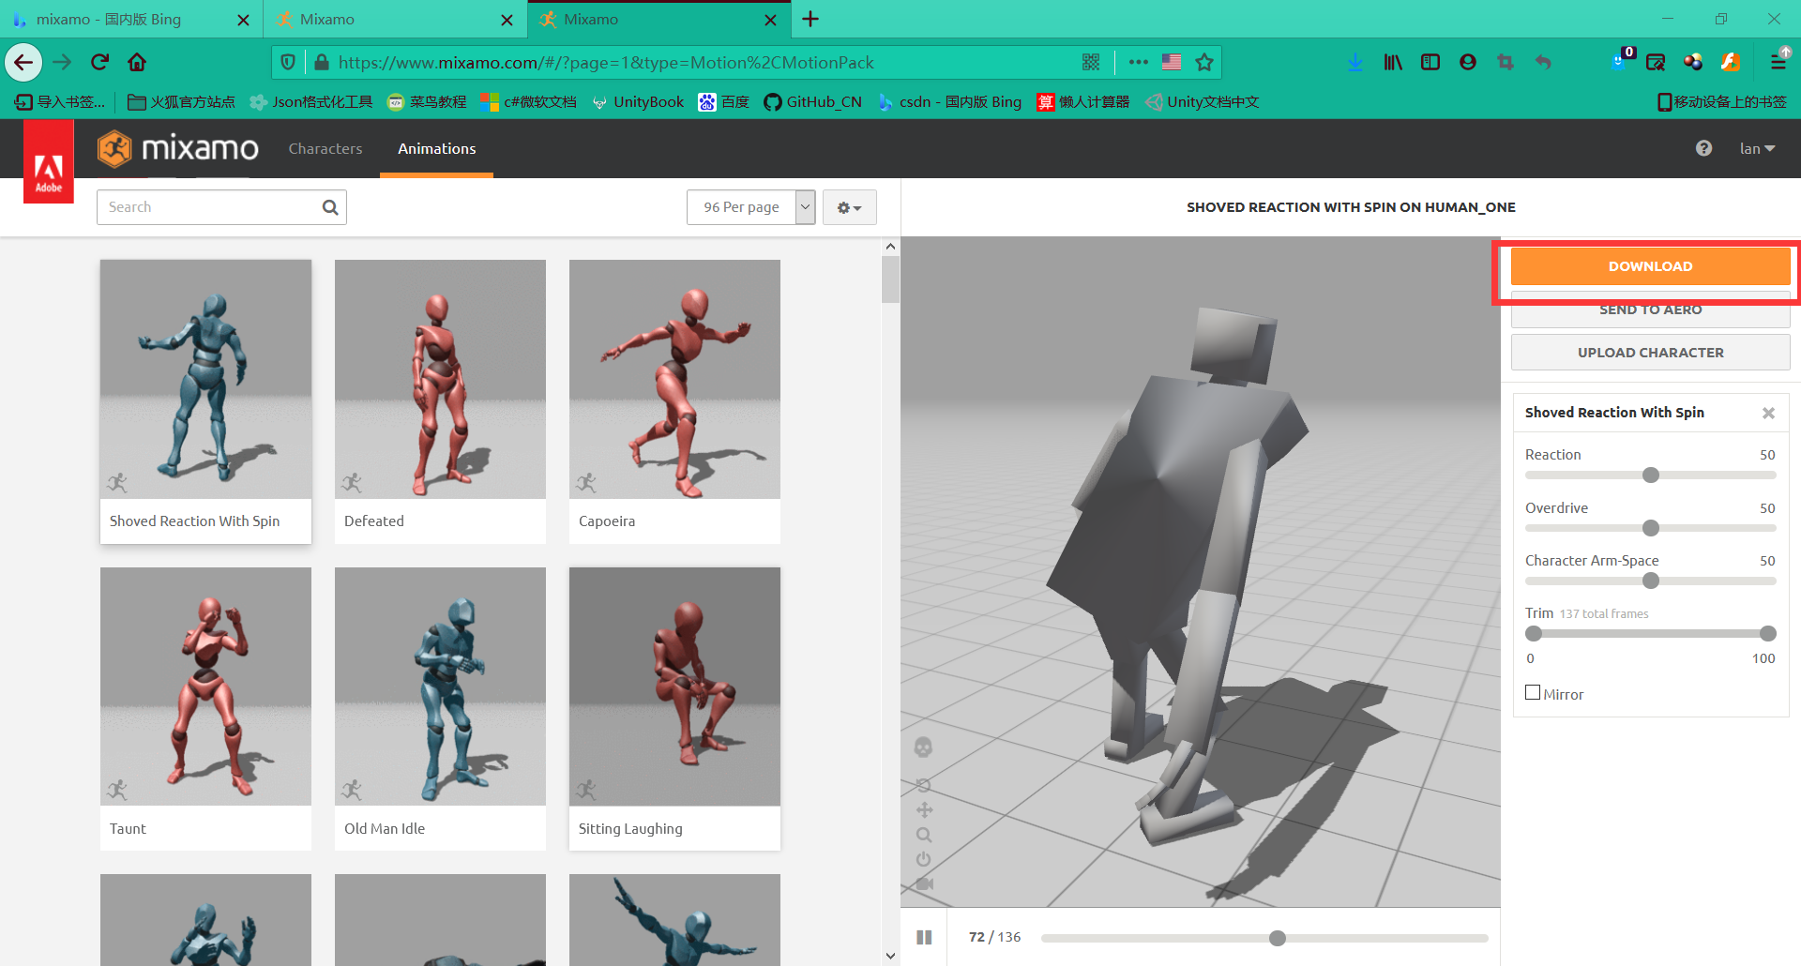The image size is (1801, 966).
Task: Open the lan language dropdown
Action: [1756, 148]
